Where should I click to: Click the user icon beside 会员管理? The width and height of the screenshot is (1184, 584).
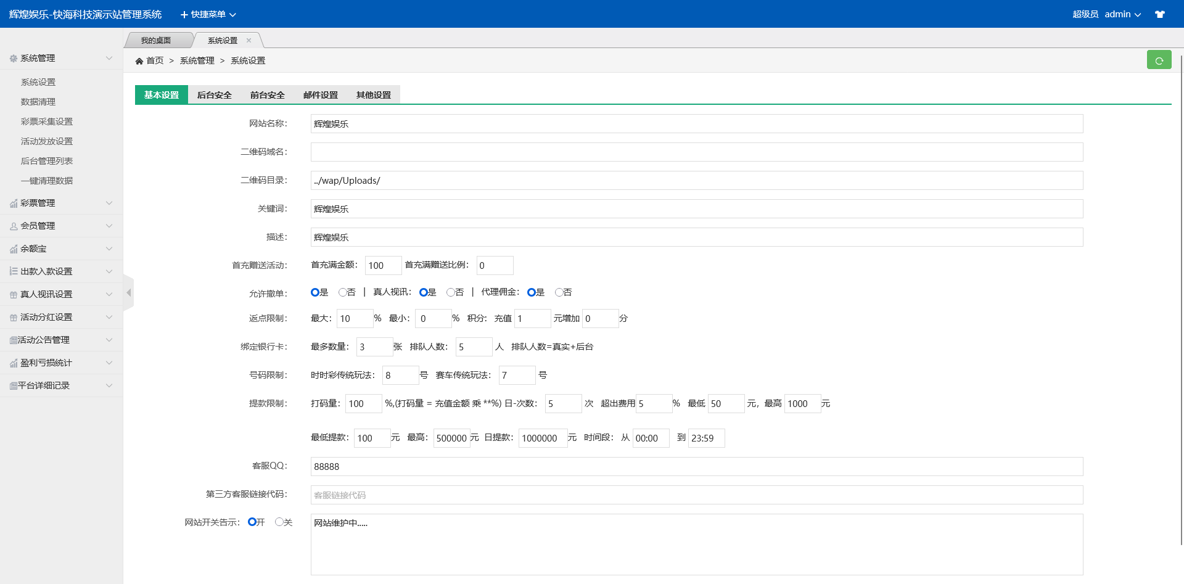[14, 226]
